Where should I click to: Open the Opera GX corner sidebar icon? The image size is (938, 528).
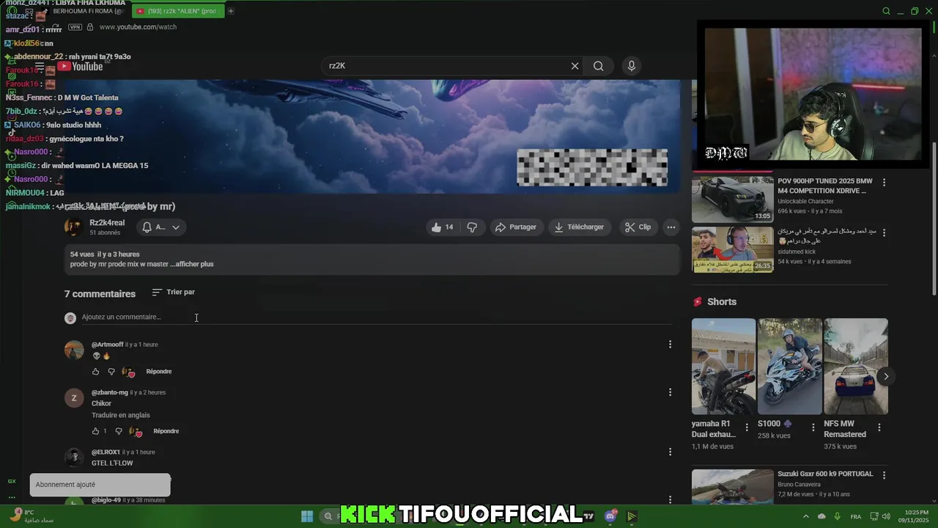tap(12, 481)
